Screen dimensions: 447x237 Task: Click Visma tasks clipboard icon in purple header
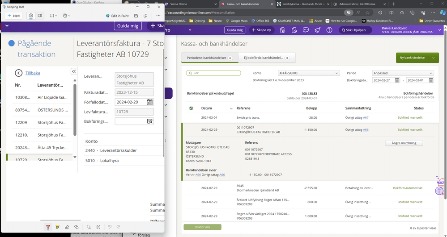coord(282,30)
